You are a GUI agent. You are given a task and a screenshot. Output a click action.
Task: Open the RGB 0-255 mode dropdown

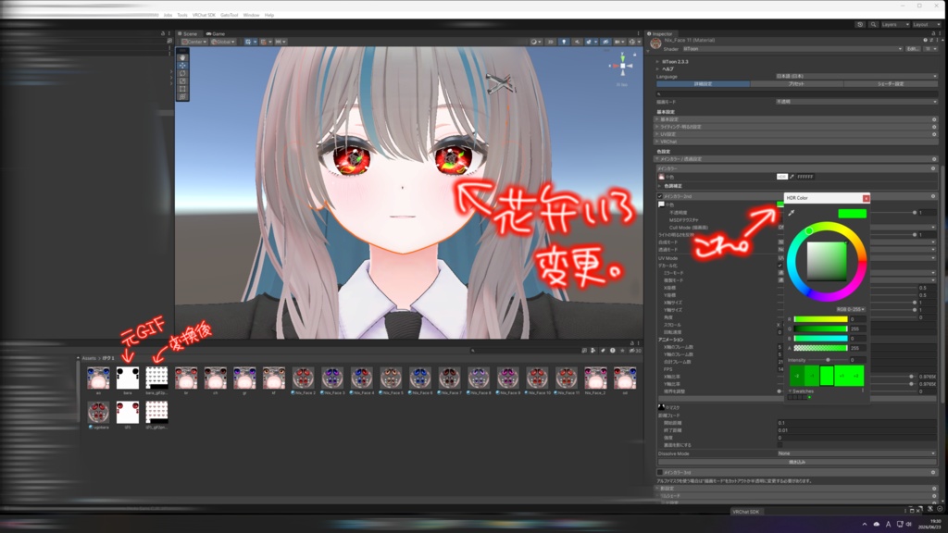[850, 309]
